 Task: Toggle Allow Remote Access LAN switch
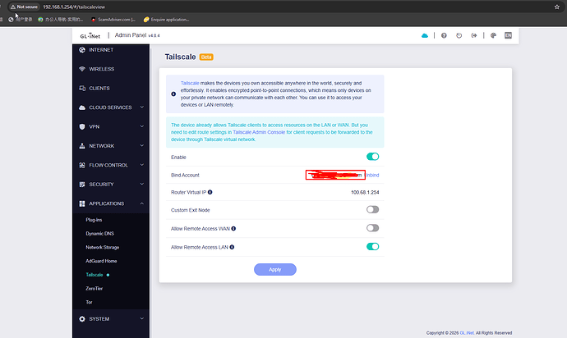(x=372, y=247)
